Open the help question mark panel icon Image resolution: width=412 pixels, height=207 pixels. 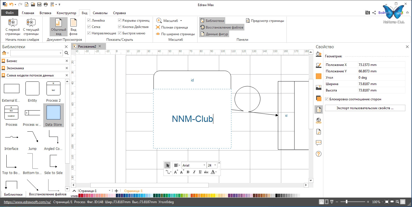click(319, 154)
